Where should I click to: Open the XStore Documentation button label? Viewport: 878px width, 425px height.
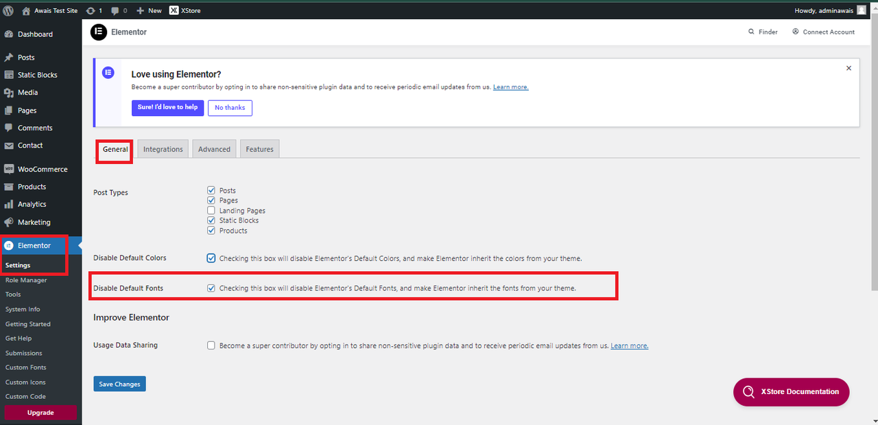pos(800,392)
